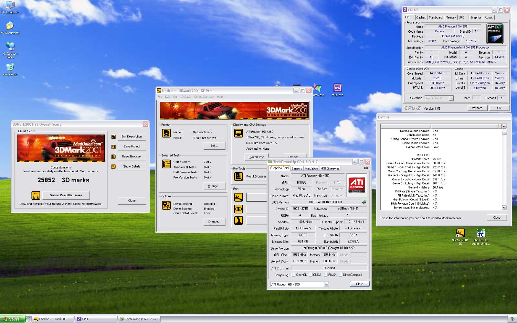This screenshot has height=323, width=517.
Task: Click the GPU-Z screenshot camera icon
Action: (366, 168)
